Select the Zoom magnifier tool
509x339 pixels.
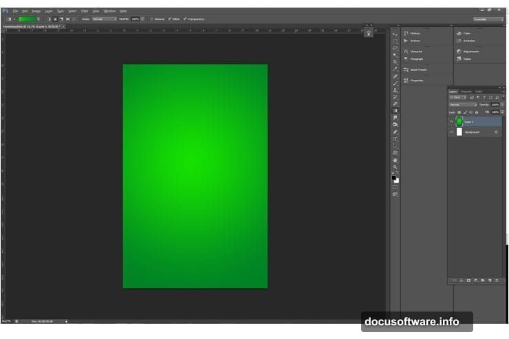395,167
